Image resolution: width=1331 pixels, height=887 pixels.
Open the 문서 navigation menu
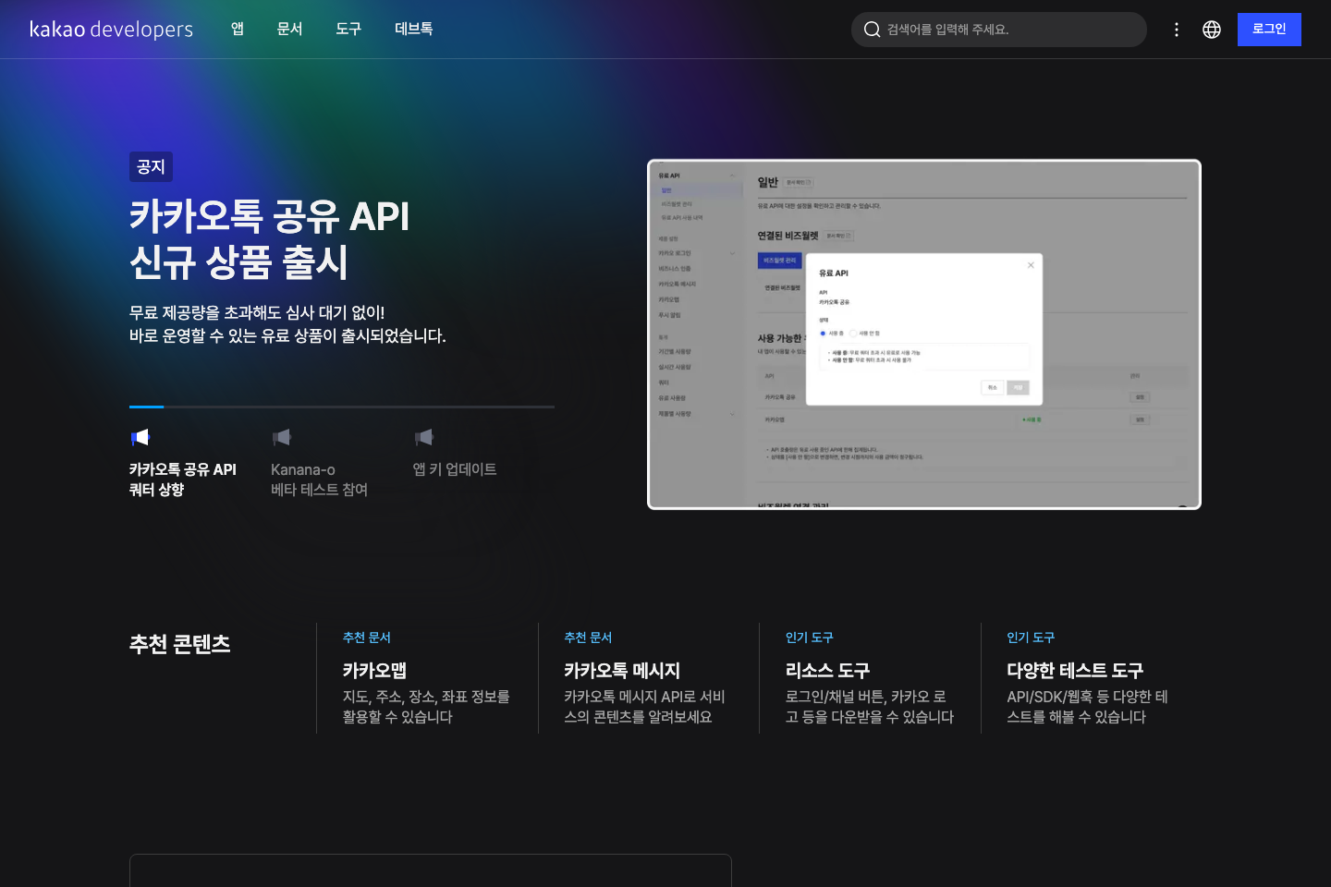click(x=289, y=29)
